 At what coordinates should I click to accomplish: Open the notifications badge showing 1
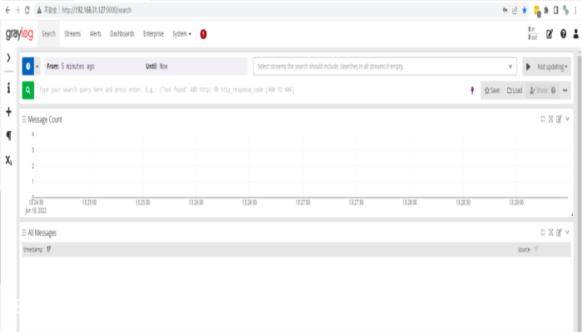204,34
